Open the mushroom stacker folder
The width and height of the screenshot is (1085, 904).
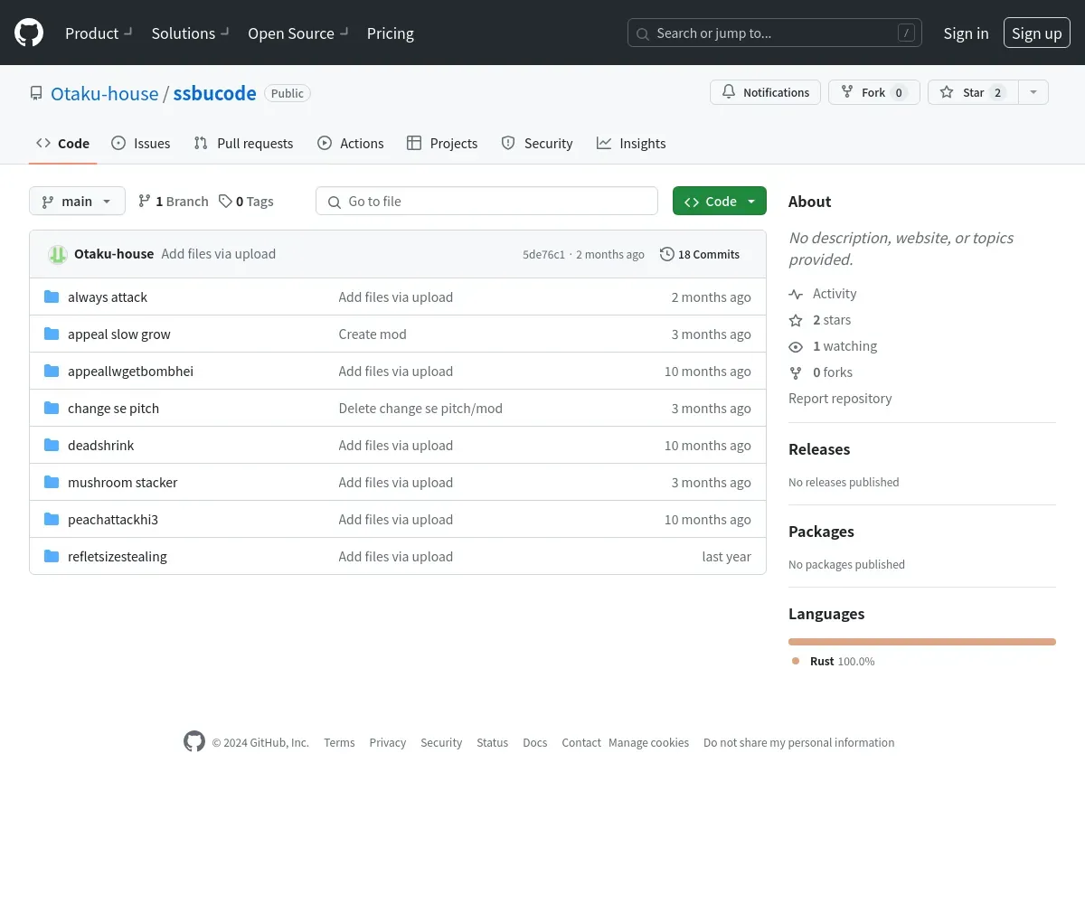122,482
